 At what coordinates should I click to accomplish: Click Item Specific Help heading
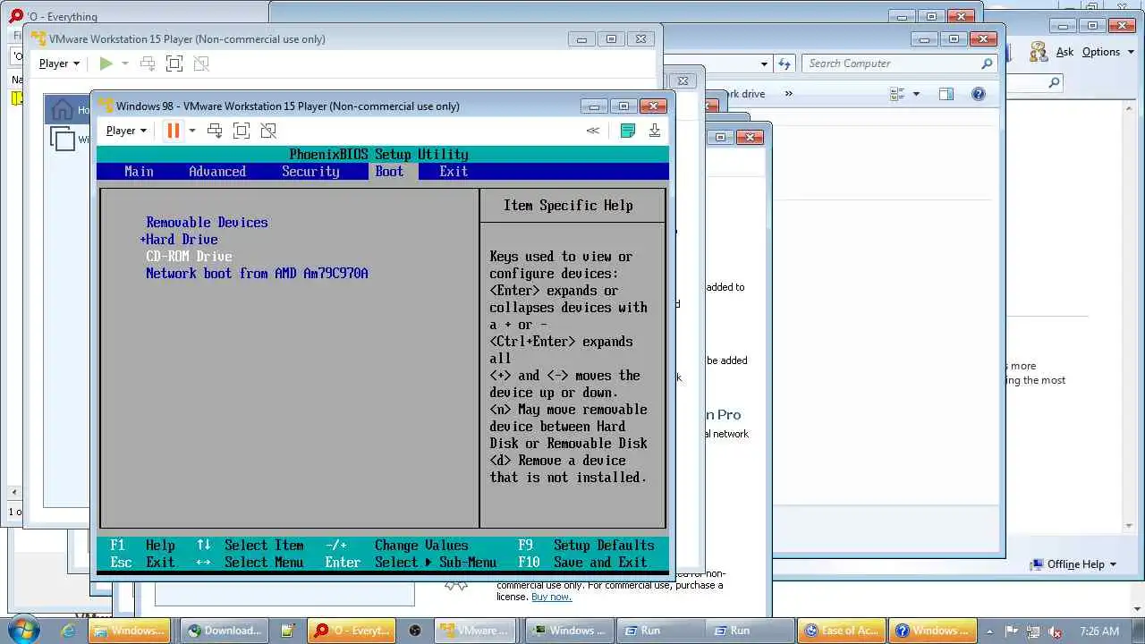tap(568, 205)
